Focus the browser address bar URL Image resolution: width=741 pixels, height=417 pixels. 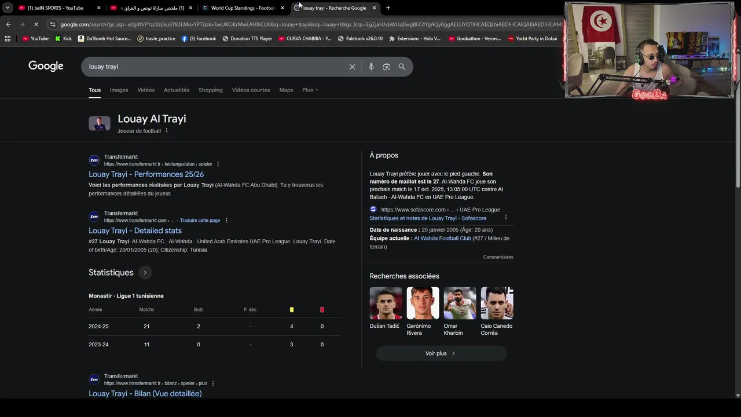point(310,24)
